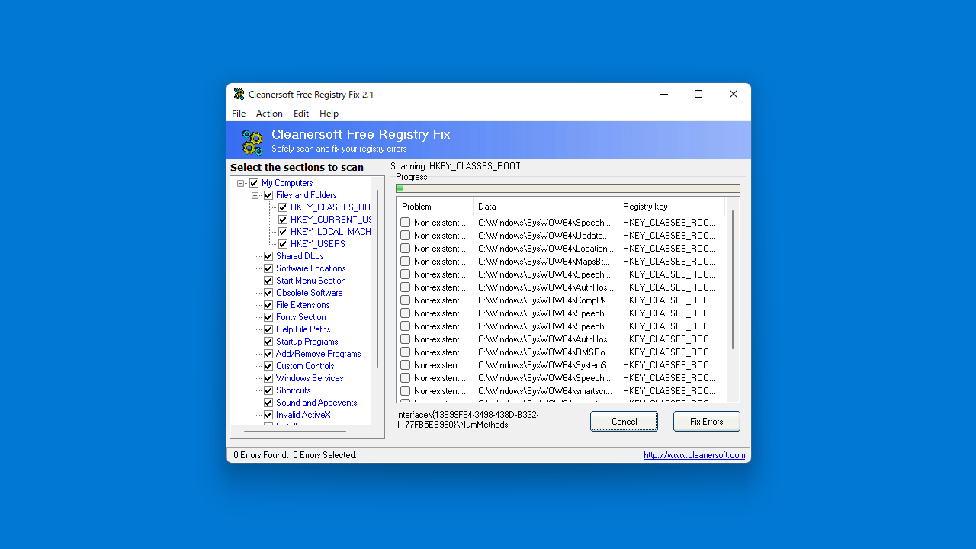Maximize the Cleanersoft window

click(x=698, y=94)
